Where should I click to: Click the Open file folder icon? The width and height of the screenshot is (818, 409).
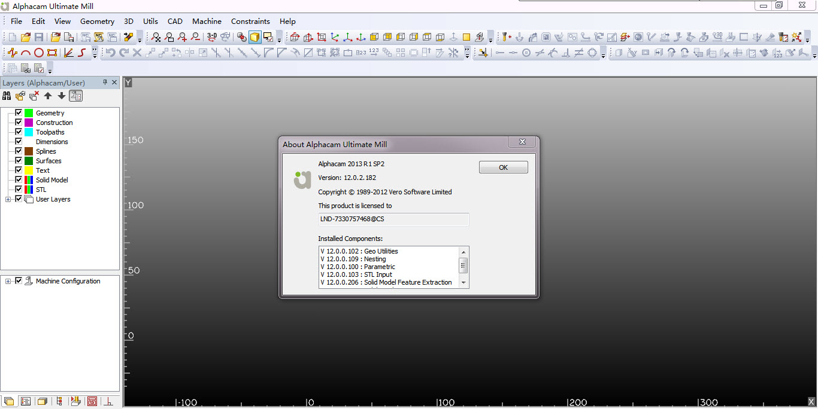[x=26, y=37]
